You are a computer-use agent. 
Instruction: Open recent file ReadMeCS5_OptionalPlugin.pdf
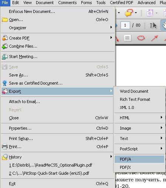pyautogui.click(x=51, y=165)
